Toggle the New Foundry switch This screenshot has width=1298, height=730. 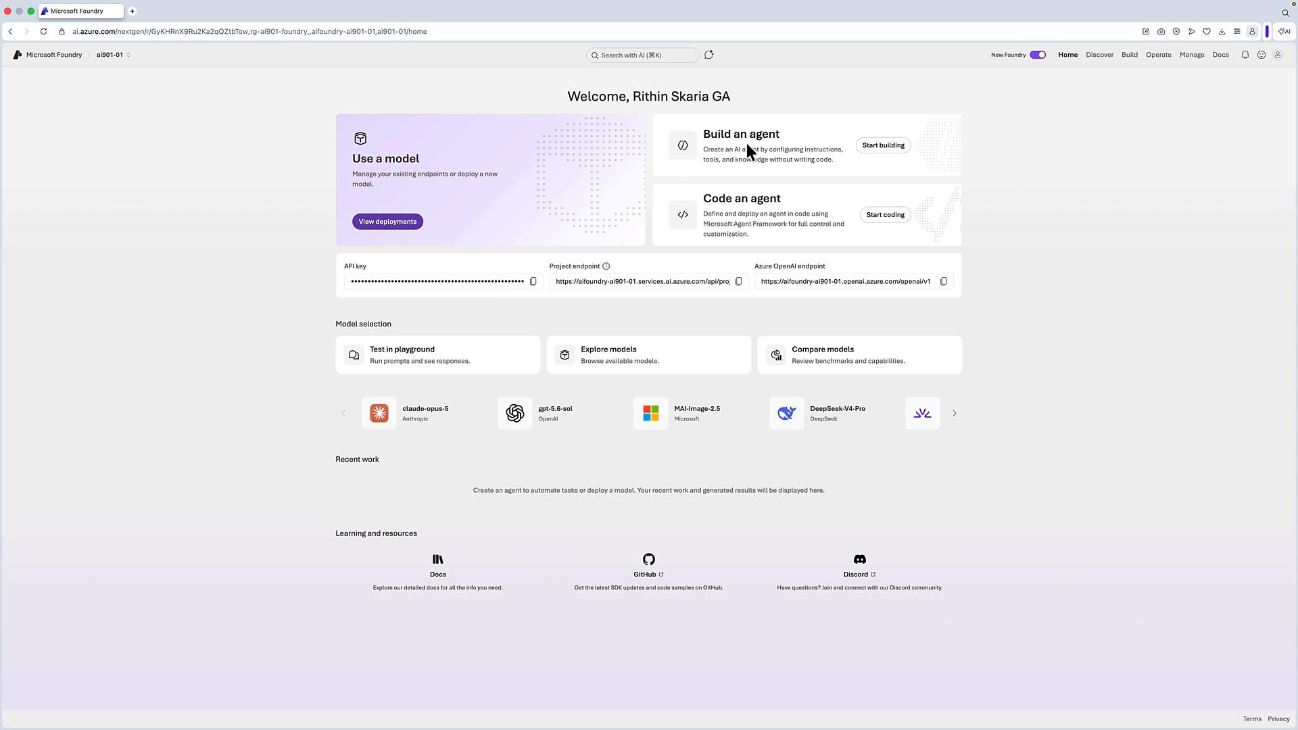click(1038, 55)
